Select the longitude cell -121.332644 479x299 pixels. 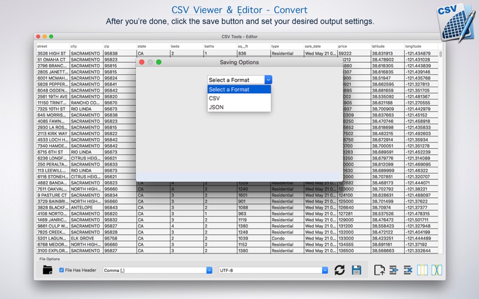click(x=422, y=251)
